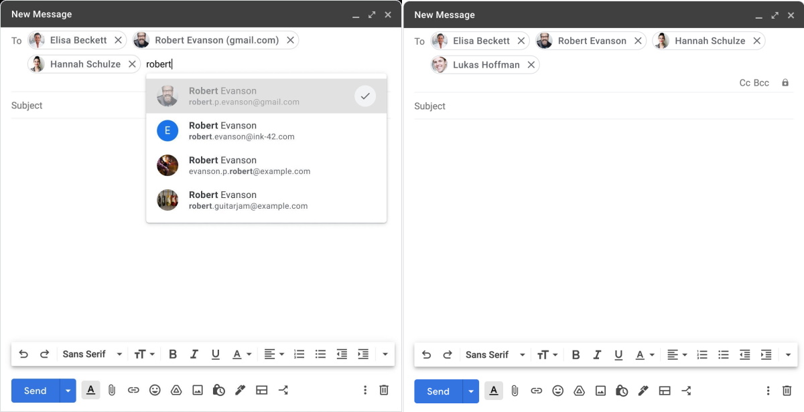Open the text size dropdown in left window
804x412 pixels.
(x=145, y=354)
